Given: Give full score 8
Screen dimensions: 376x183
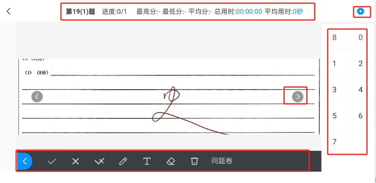Looking at the screenshot, I should click(x=334, y=38).
